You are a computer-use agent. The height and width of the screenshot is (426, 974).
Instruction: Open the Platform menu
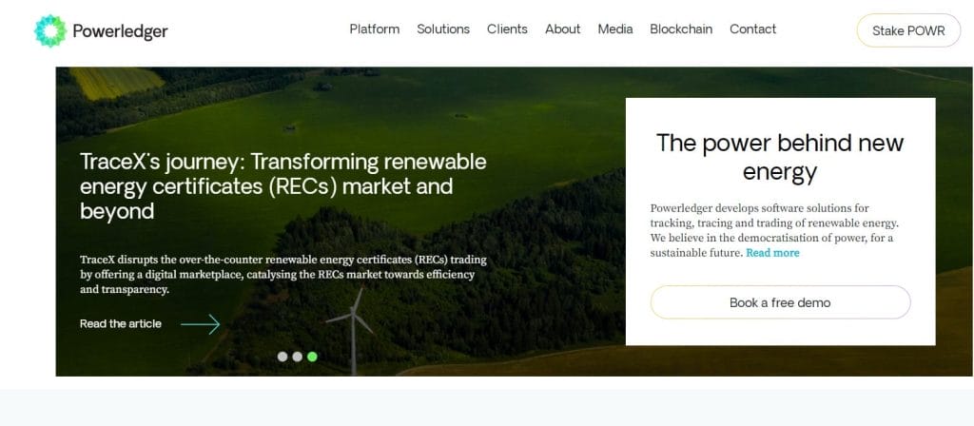375,29
